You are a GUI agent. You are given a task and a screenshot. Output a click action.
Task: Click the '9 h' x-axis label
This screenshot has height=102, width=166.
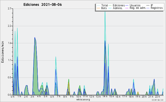[72, 96]
